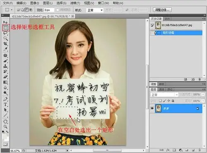Click Add to Selection mode button
This screenshot has width=207, height=153.
coord(22,10)
